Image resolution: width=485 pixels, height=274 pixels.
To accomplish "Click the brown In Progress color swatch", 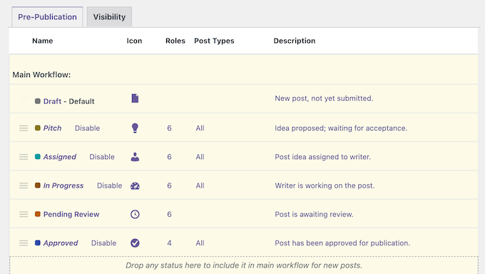I will coord(38,186).
